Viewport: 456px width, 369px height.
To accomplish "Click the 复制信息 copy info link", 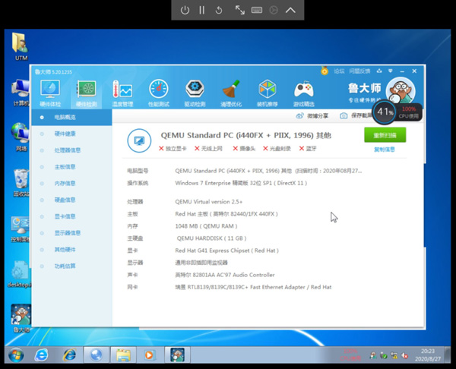I will [385, 150].
